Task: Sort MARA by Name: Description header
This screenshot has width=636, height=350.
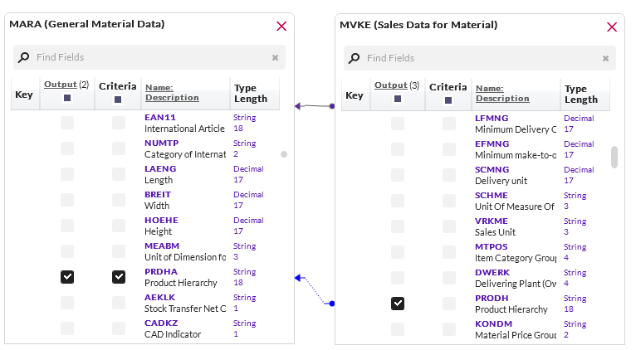Action: point(172,92)
